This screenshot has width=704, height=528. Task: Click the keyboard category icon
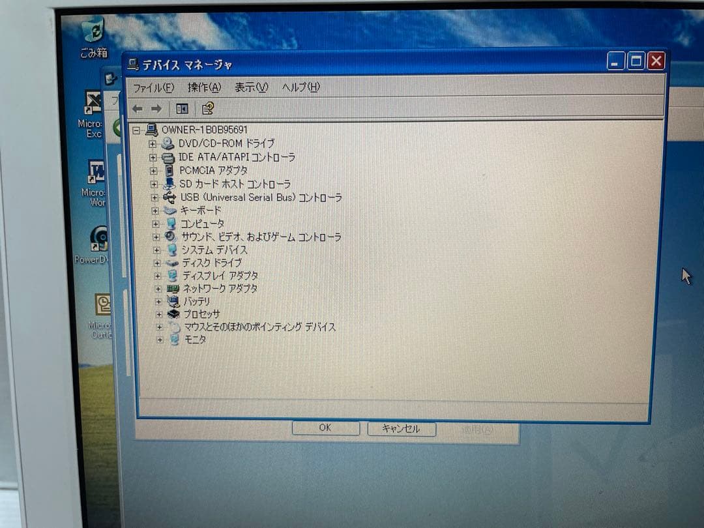170,210
